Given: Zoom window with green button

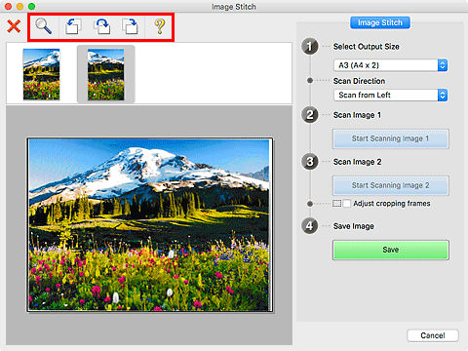Looking at the screenshot, I should click(31, 7).
